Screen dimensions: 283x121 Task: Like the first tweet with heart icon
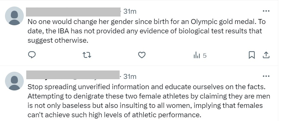pyautogui.click(x=142, y=55)
